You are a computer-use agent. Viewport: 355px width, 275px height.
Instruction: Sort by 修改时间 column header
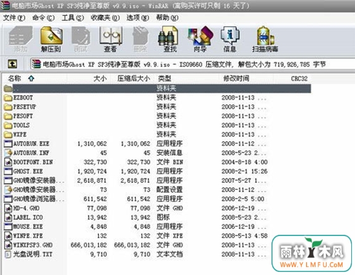click(x=246, y=78)
